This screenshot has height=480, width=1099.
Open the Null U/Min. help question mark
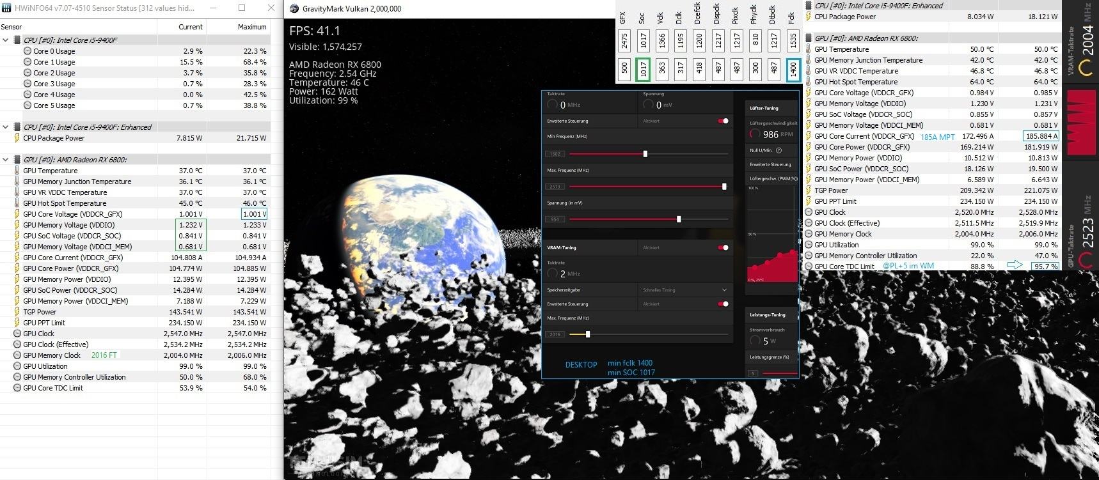[779, 150]
